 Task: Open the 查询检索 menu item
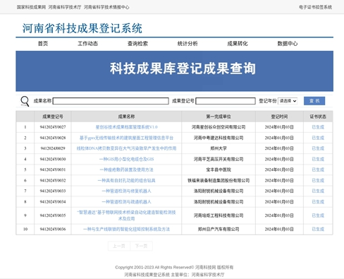(x=137, y=44)
